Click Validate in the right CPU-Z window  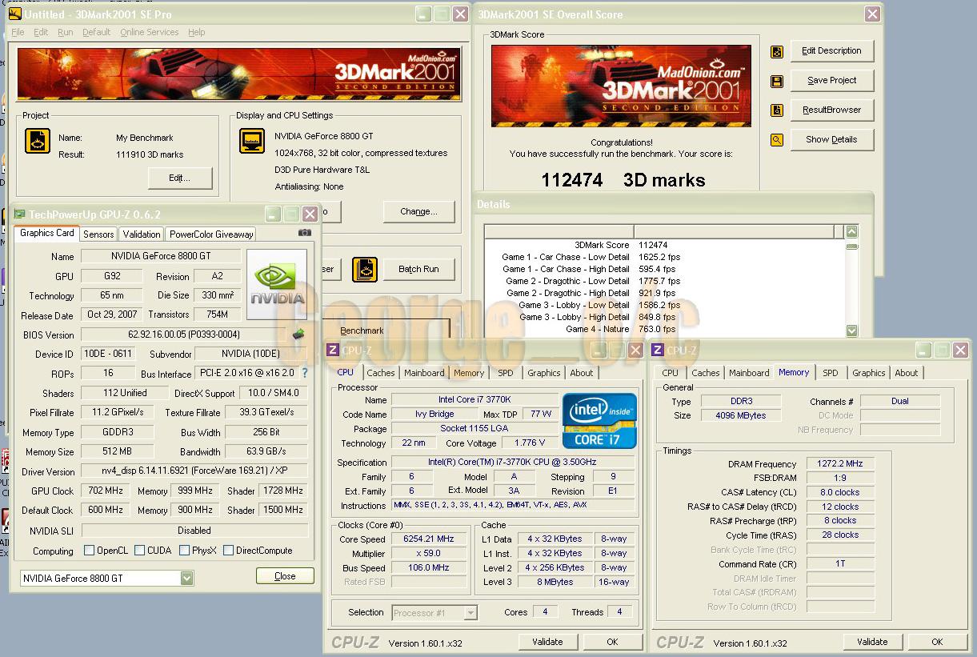pos(872,642)
